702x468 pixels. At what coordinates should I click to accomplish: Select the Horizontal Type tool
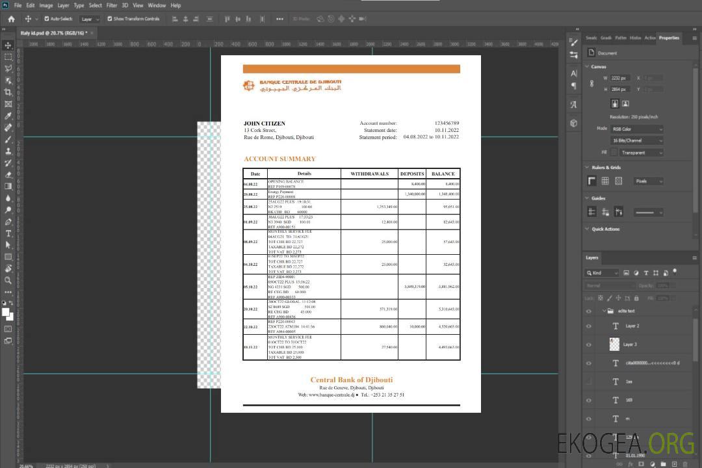click(8, 233)
